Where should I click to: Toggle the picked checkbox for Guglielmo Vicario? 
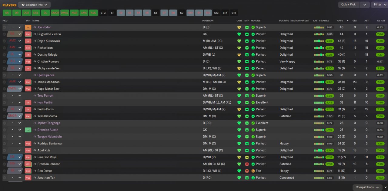click(4, 34)
